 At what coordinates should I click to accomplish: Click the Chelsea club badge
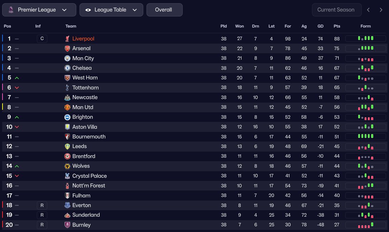67,68
